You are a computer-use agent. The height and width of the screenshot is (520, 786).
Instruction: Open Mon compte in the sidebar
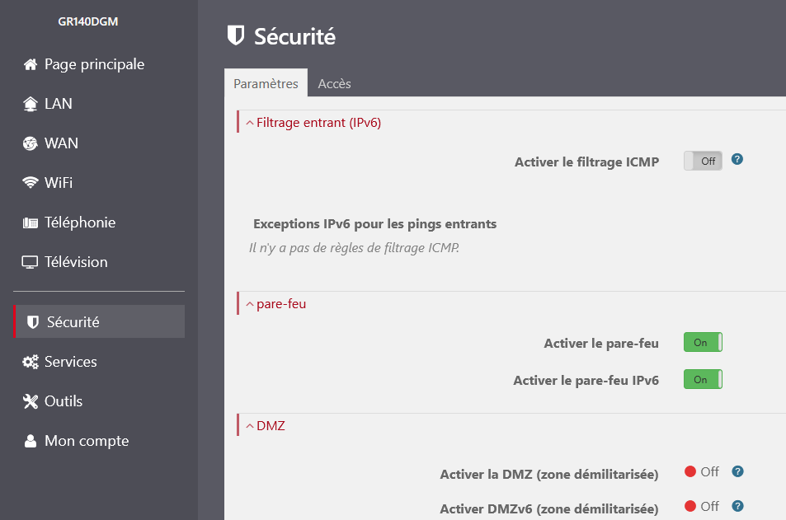(86, 441)
